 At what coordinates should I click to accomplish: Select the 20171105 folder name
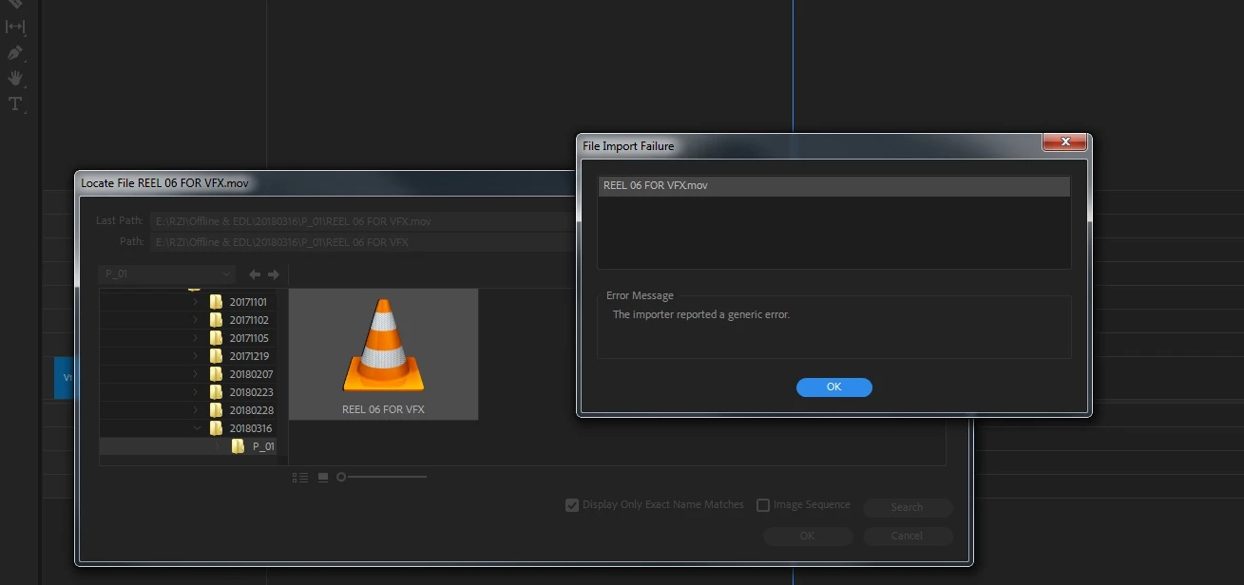[249, 338]
